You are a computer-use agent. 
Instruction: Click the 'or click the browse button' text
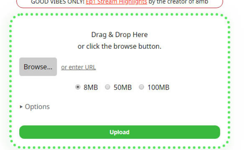(120, 46)
